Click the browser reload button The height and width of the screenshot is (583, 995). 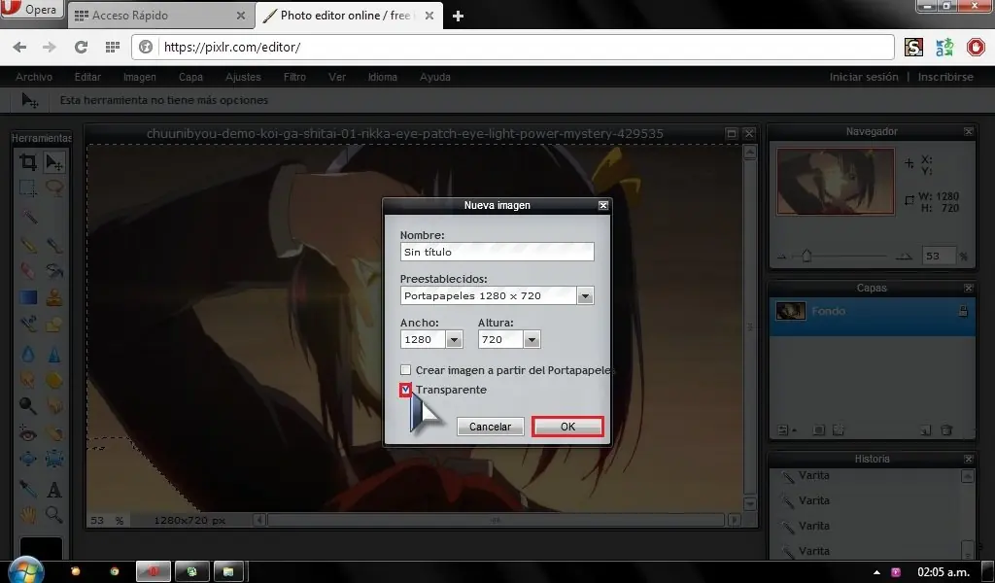click(81, 47)
